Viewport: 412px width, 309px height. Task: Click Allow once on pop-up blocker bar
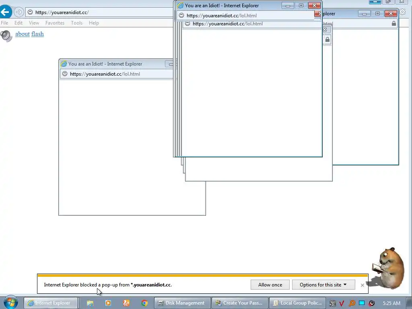tap(270, 284)
